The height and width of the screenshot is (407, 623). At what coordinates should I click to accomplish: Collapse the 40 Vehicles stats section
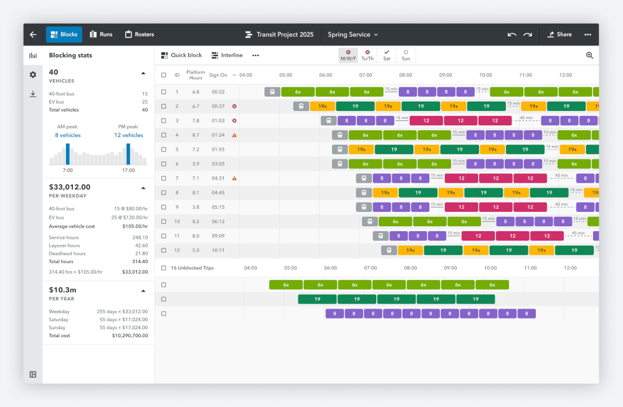pos(143,73)
